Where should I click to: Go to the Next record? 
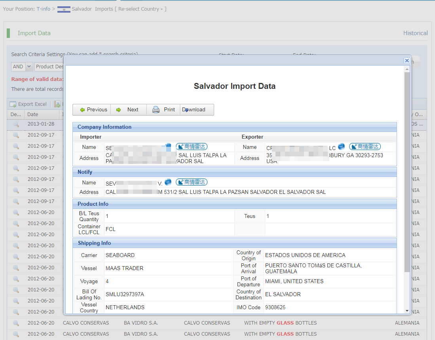pos(128,110)
